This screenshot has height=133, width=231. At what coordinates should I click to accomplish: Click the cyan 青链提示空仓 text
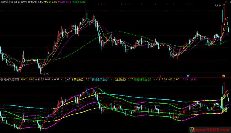tap(100, 79)
